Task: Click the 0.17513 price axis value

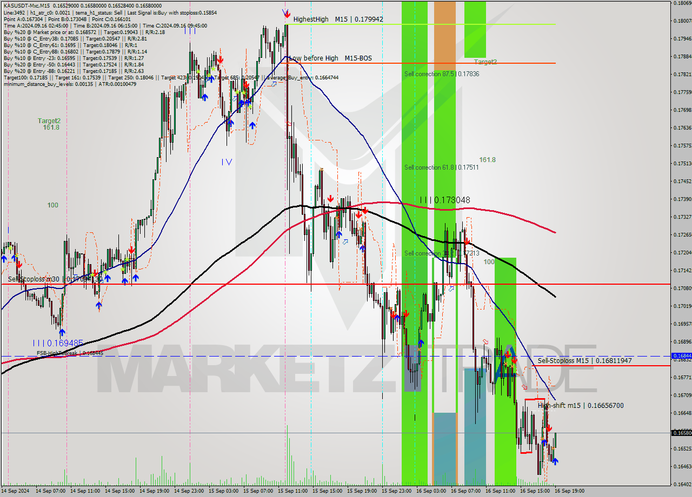Action: pos(683,163)
